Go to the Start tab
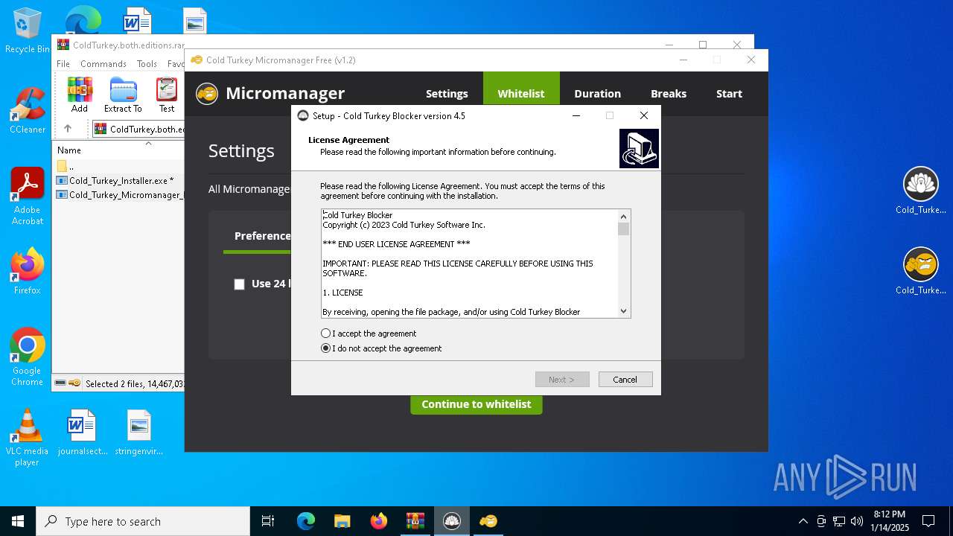The height and width of the screenshot is (536, 953). tap(729, 94)
